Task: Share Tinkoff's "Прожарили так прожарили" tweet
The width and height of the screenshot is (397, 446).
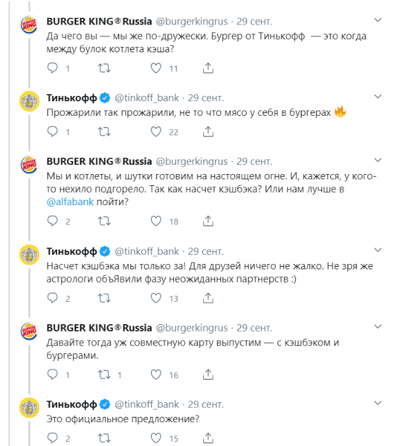Action: pyautogui.click(x=207, y=132)
